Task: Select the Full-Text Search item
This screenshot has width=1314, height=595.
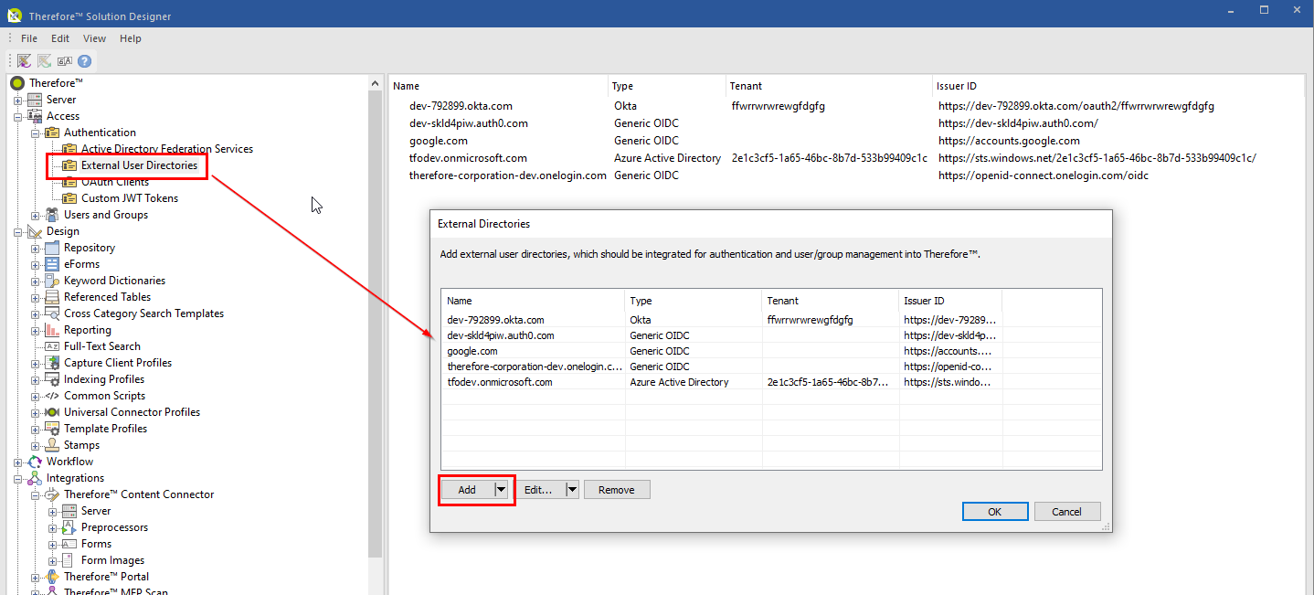Action: (102, 345)
